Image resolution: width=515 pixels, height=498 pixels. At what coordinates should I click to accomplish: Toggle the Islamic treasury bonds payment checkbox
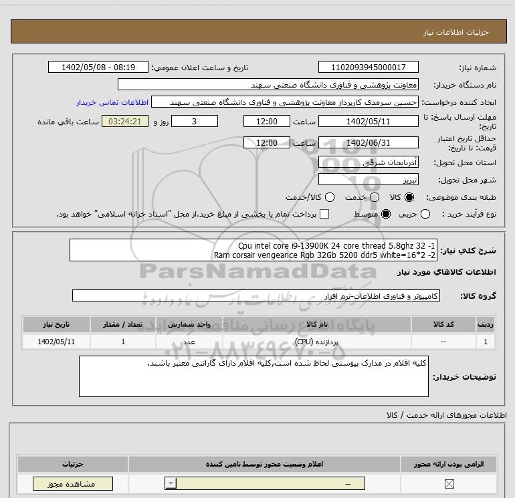click(x=324, y=214)
